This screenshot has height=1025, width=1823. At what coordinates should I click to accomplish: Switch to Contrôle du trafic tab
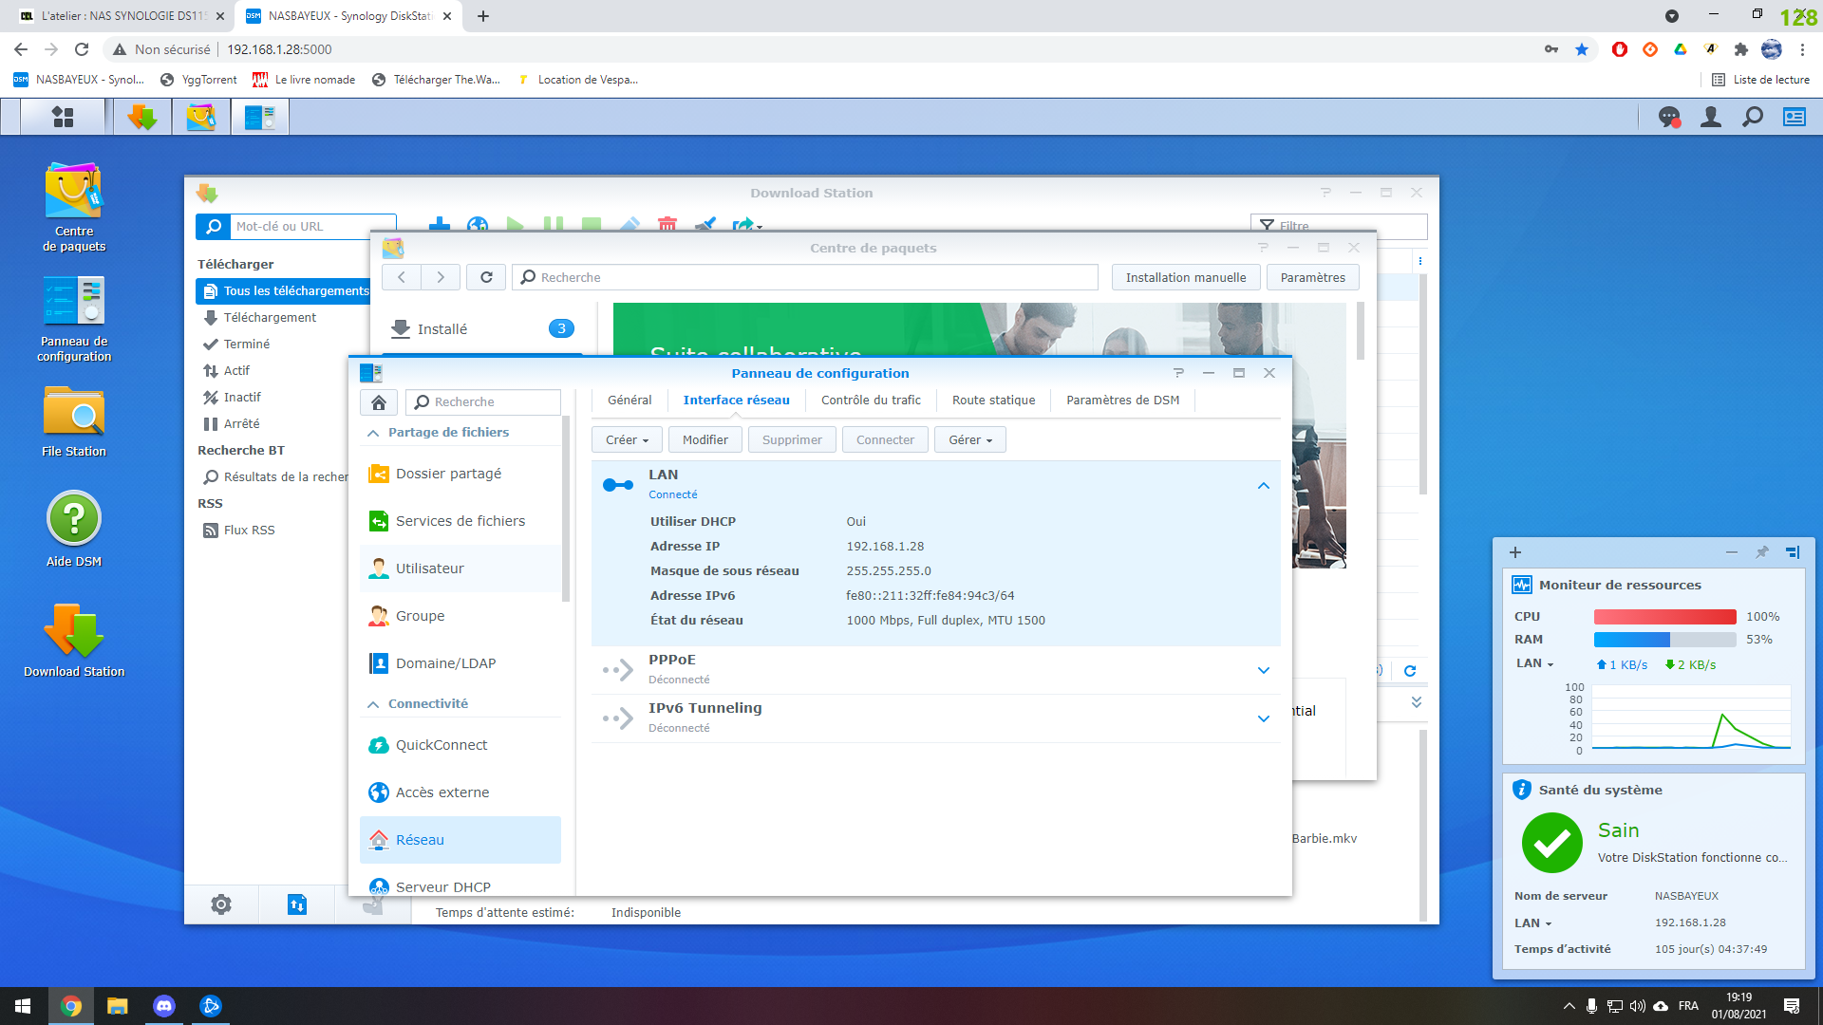tap(871, 401)
